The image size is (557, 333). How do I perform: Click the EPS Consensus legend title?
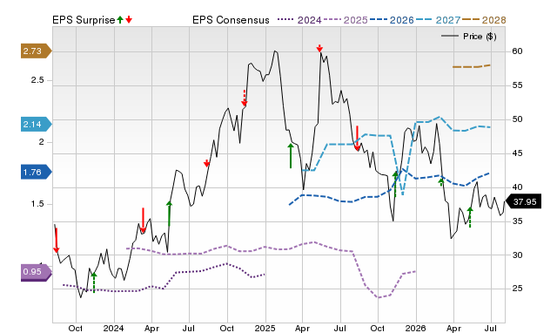(x=231, y=20)
